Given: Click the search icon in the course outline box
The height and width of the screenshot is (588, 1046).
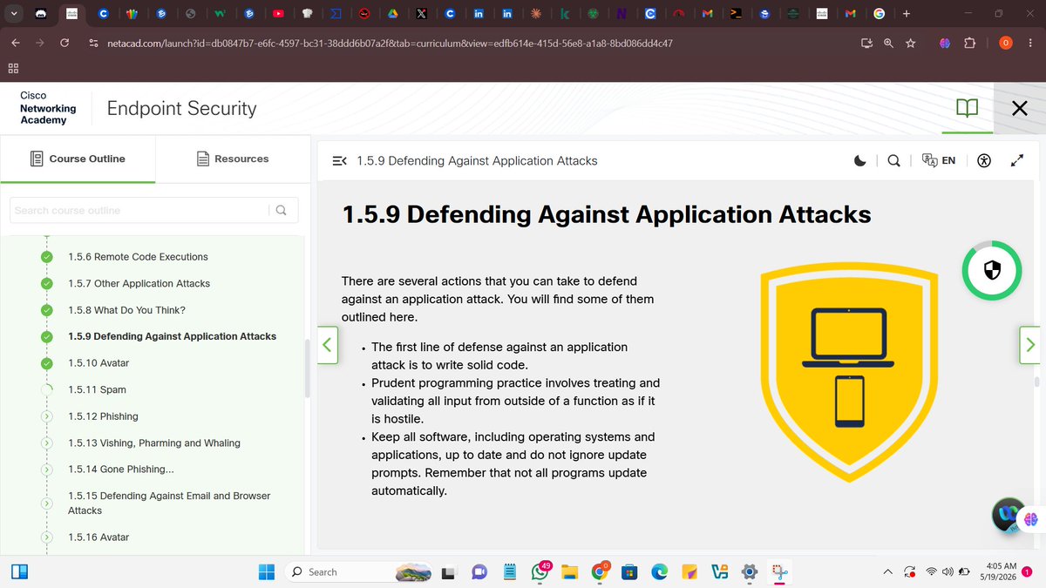Looking at the screenshot, I should coord(281,210).
